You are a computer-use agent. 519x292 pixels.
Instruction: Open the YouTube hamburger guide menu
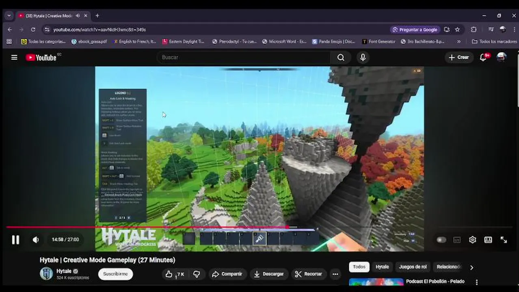pos(14,57)
